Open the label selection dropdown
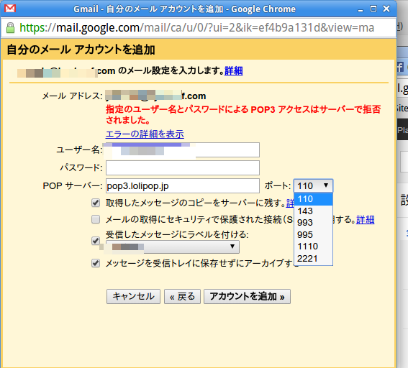The width and height of the screenshot is (408, 368). [x=173, y=247]
